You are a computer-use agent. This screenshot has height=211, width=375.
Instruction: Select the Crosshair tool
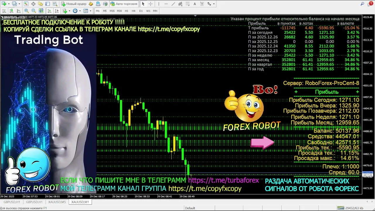click(151, 4)
